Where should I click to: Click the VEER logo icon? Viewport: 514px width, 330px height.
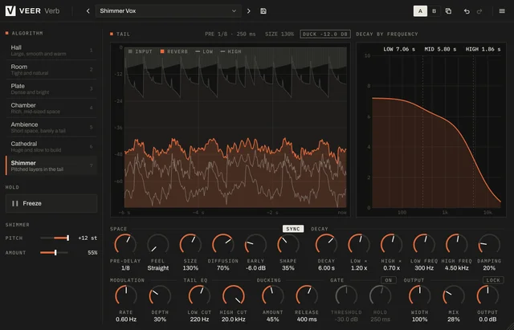click(10, 10)
